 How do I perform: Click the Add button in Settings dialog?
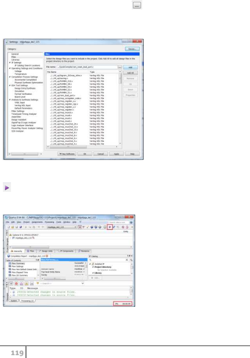coord(130,67)
